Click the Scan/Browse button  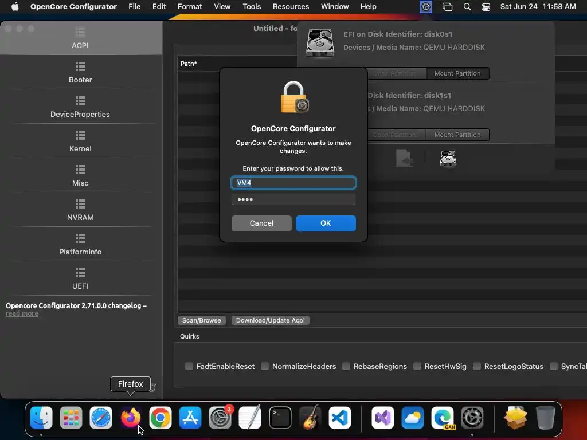coord(201,320)
